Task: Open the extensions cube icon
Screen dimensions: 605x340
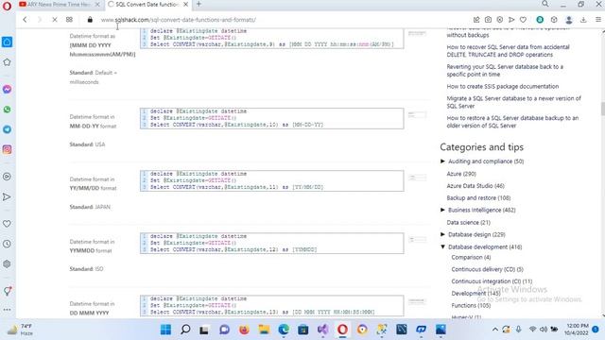Action: click(554, 20)
